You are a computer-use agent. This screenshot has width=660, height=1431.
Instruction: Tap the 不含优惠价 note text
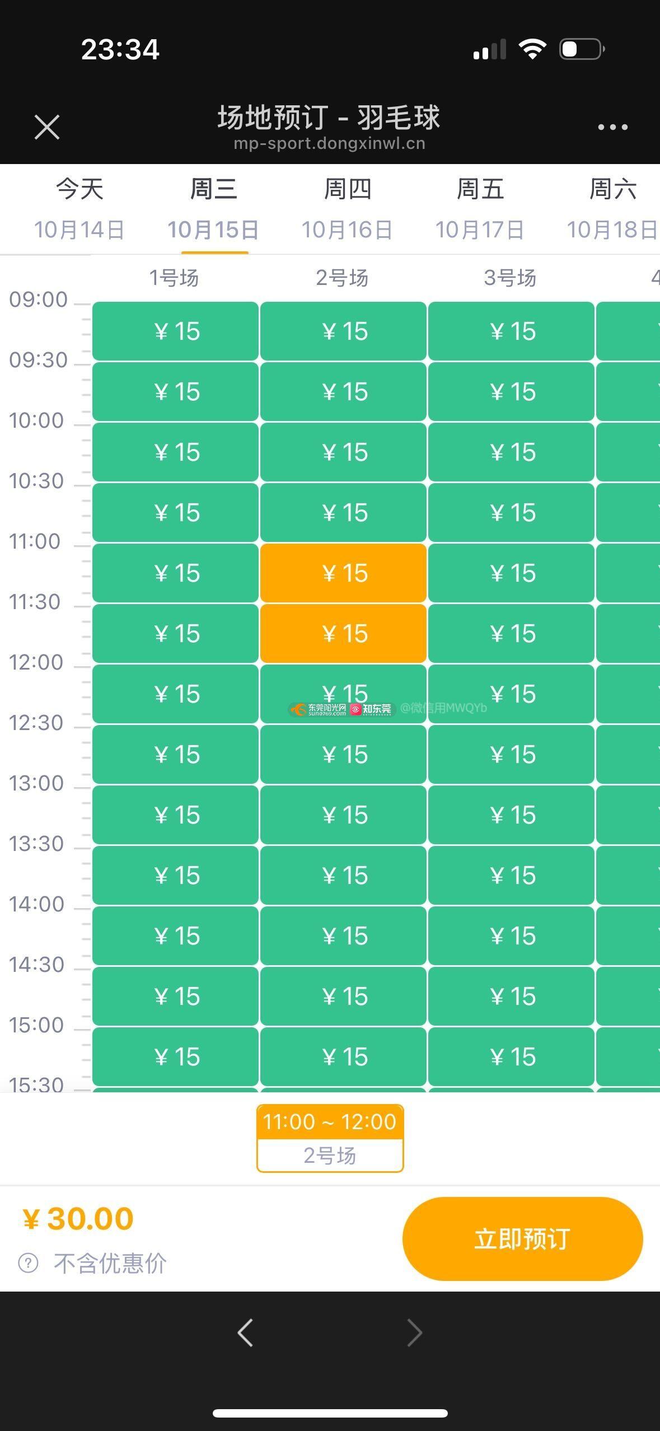click(110, 1263)
